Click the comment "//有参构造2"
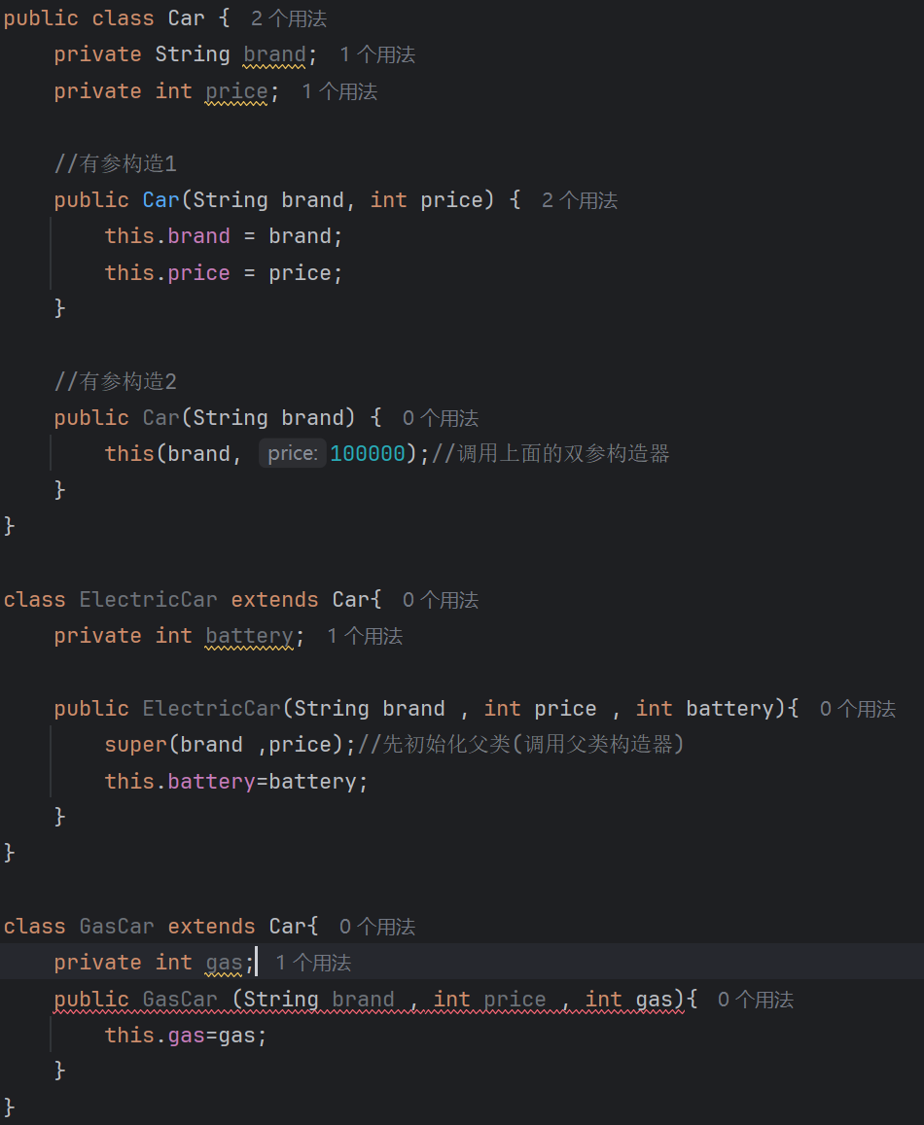 tap(116, 381)
